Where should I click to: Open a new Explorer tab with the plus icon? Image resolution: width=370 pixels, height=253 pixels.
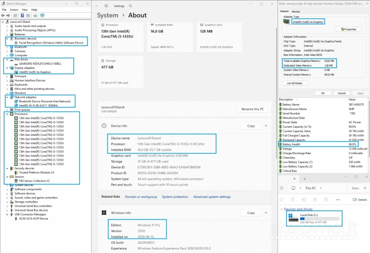[x=304, y=179]
